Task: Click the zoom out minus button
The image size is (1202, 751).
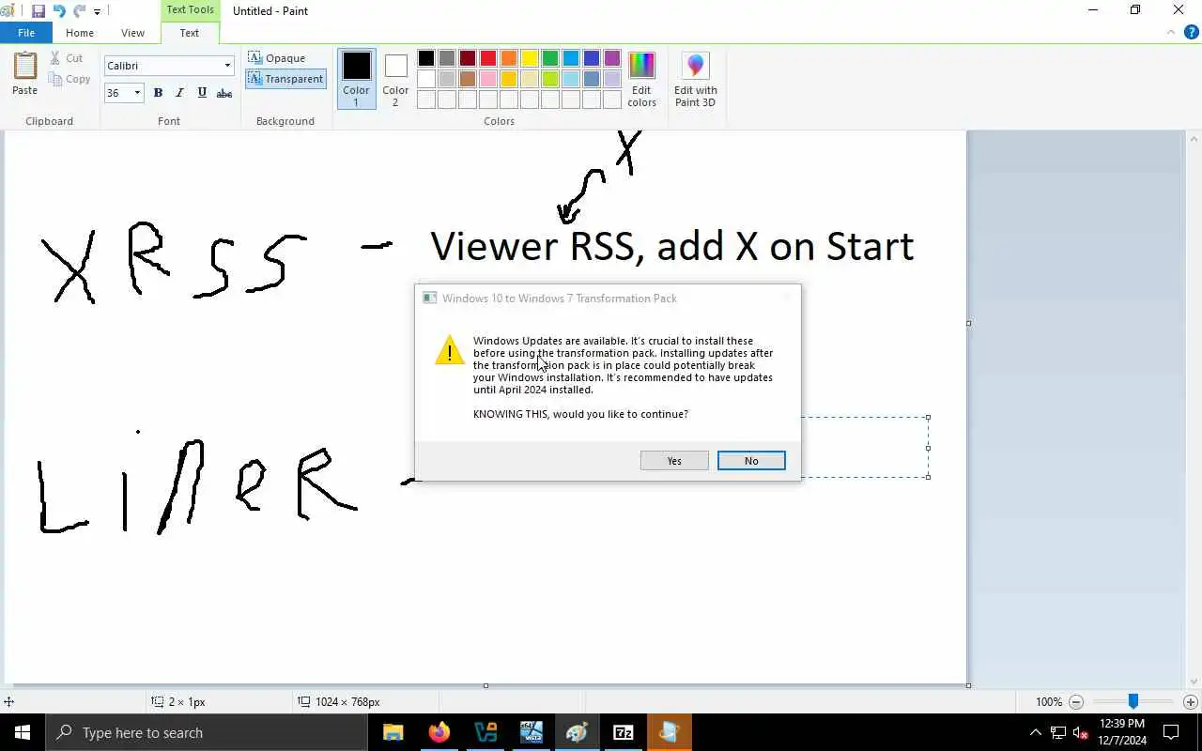Action: (x=1076, y=702)
